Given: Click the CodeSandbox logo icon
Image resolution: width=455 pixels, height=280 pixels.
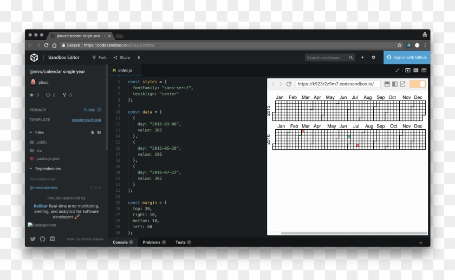Looking at the screenshot, I should [x=34, y=57].
